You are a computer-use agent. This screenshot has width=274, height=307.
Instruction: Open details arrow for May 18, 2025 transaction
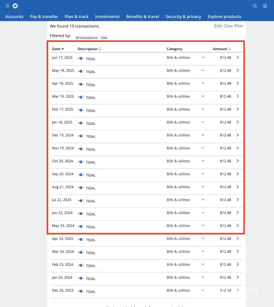tap(238, 70)
